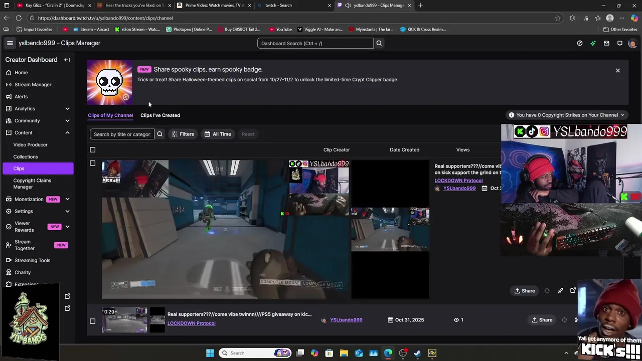Check the 0:29 clip row checkbox
Image resolution: width=642 pixels, height=361 pixels.
[92, 321]
